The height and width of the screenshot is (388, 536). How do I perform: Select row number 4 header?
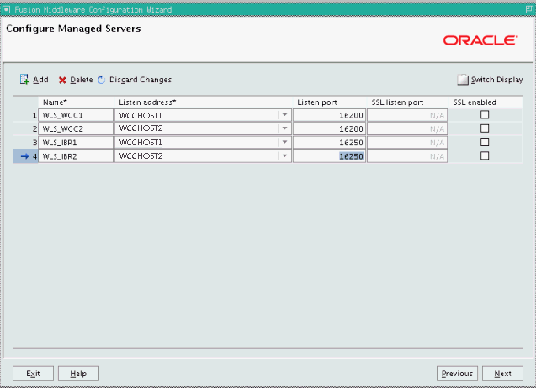[x=26, y=156]
